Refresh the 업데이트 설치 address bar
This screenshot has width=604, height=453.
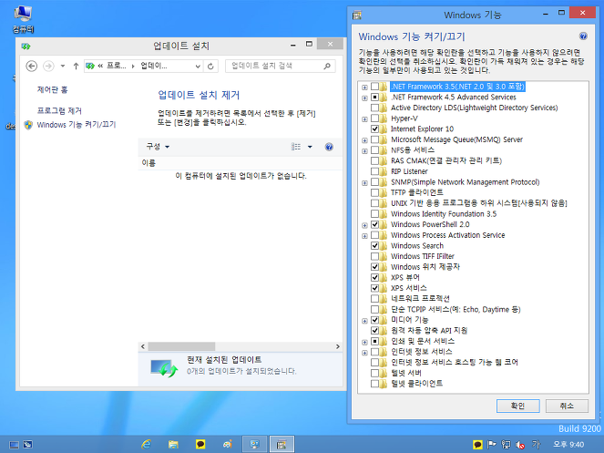pos(210,67)
